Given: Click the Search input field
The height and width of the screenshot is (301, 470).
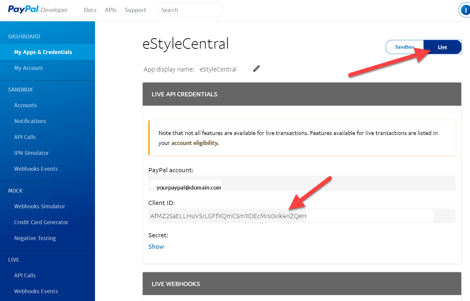Looking at the screenshot, I should [x=190, y=10].
